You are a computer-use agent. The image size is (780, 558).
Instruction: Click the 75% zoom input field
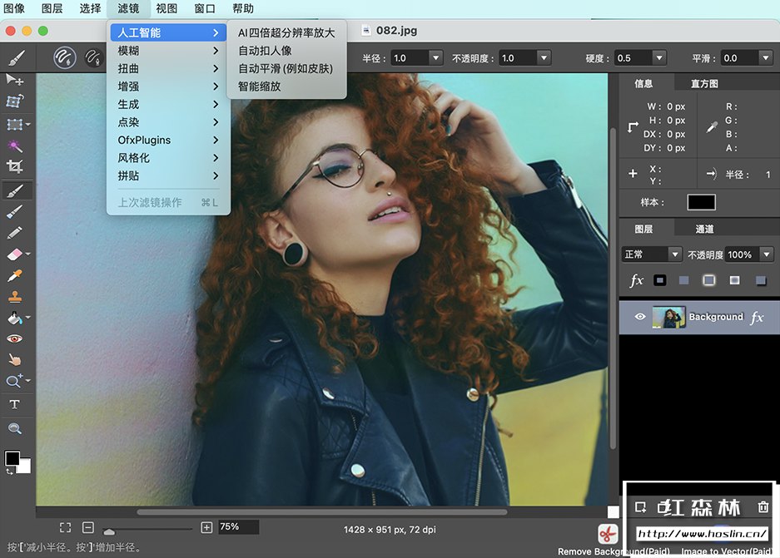pyautogui.click(x=239, y=526)
